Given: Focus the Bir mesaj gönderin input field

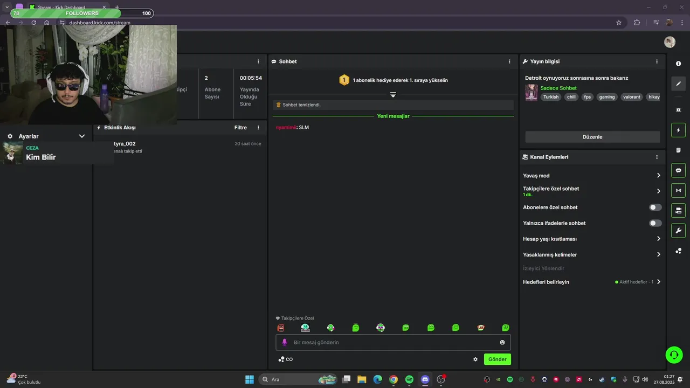Looking at the screenshot, I should (x=393, y=342).
